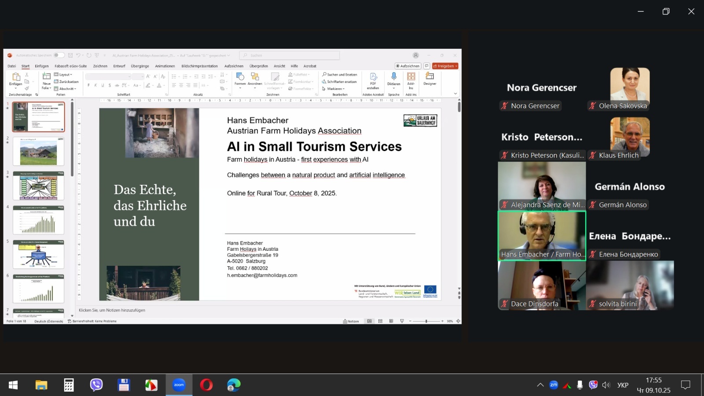Expand the Layout dropdown

(x=63, y=75)
